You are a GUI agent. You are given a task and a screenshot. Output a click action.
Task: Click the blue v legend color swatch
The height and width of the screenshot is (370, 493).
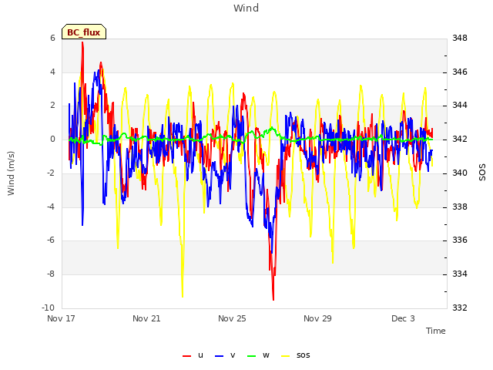[x=219, y=356]
